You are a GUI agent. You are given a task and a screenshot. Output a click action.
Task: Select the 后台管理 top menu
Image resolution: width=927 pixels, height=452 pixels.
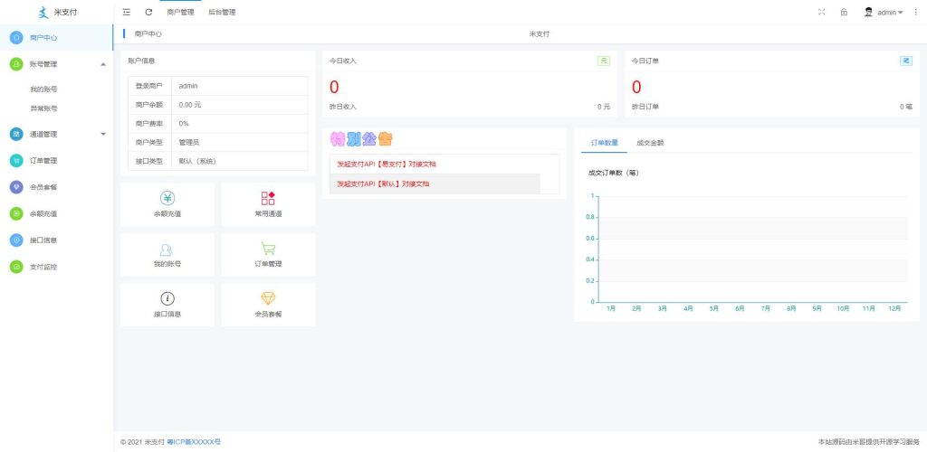pyautogui.click(x=222, y=13)
